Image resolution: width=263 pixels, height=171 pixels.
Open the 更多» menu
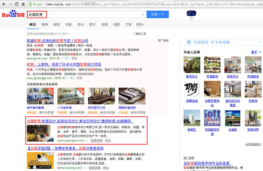(140, 25)
